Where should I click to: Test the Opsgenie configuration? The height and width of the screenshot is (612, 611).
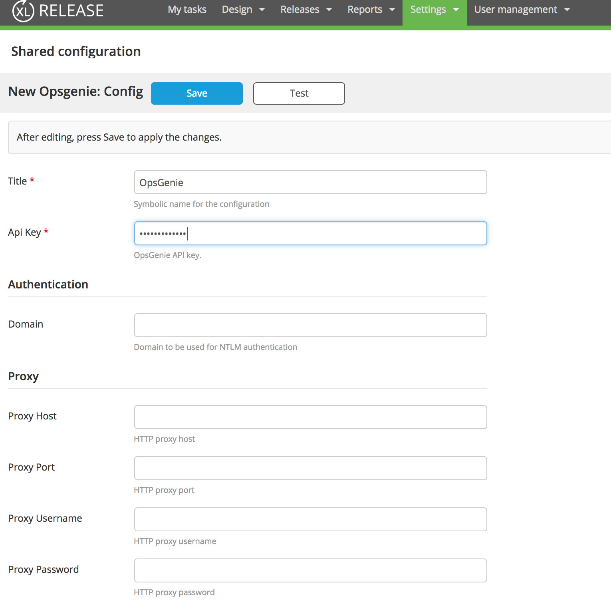click(299, 93)
